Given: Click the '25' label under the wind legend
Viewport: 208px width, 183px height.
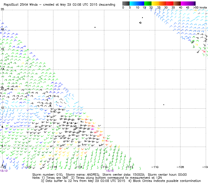Looking at the screenshot, I should [x=159, y=8].
